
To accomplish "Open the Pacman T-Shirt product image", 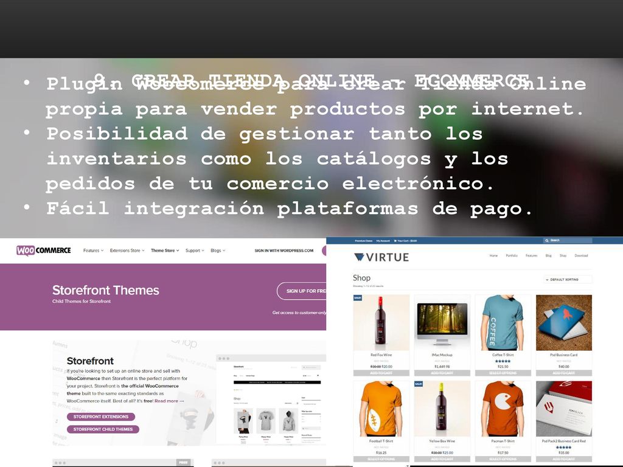I will (x=503, y=409).
